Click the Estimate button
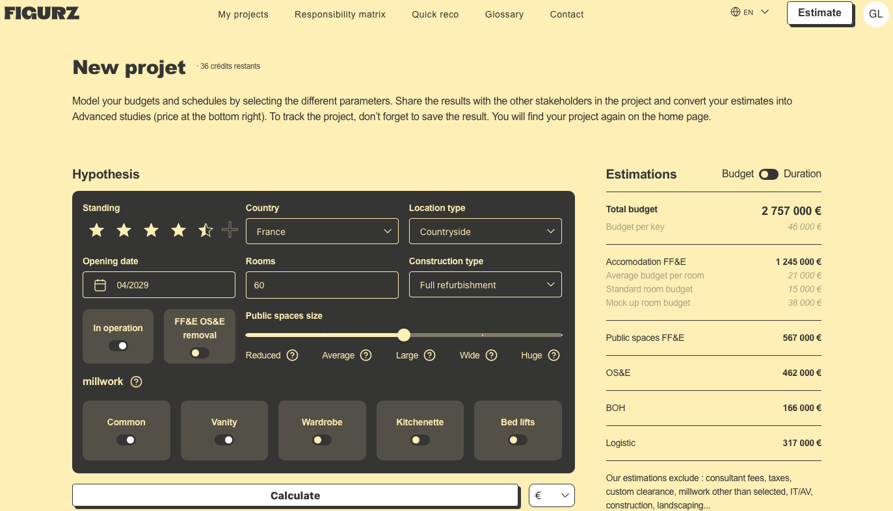Viewport: 893px width, 511px height. 819,12
